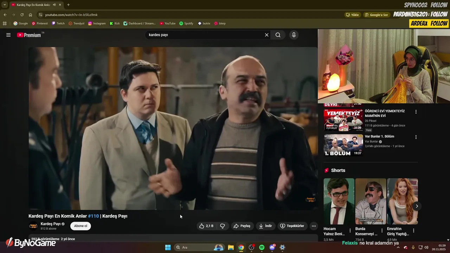Subscribe with the Abone ol button

81,226
